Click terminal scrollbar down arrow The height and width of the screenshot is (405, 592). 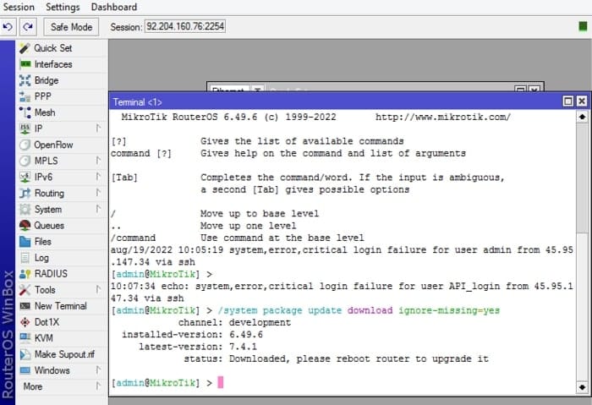point(582,387)
